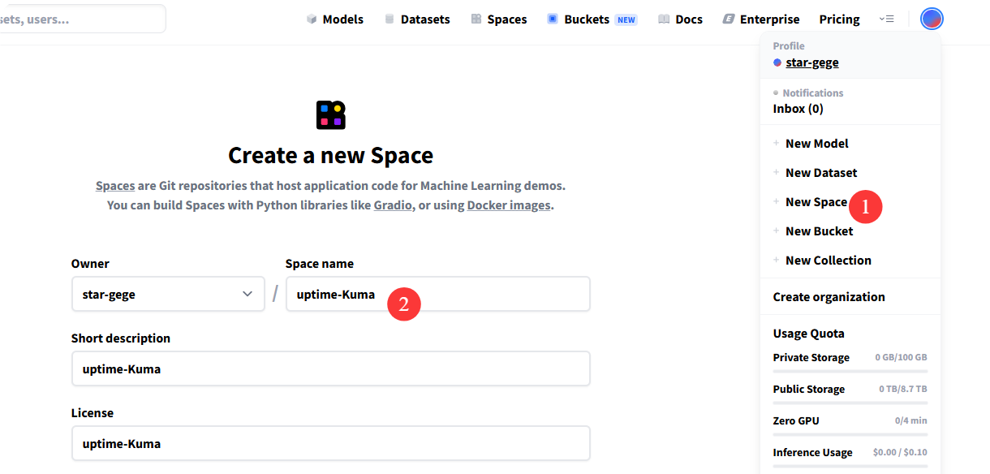Follow the Gradio hyperlink

[393, 205]
